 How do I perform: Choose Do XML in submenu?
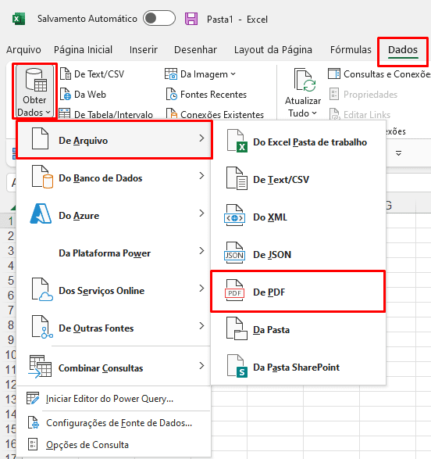pyautogui.click(x=298, y=217)
